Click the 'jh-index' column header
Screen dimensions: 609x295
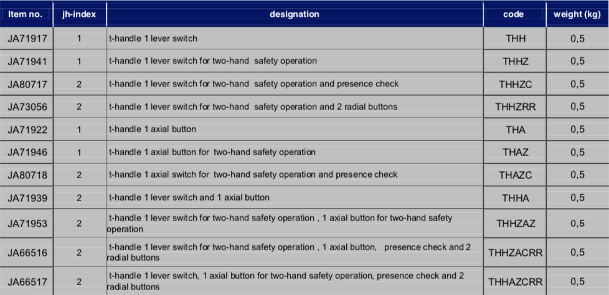(80, 14)
